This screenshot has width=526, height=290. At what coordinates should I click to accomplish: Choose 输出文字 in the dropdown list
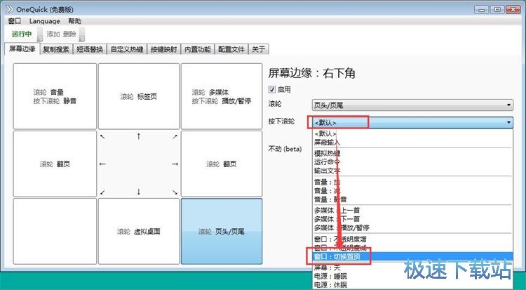pos(412,171)
